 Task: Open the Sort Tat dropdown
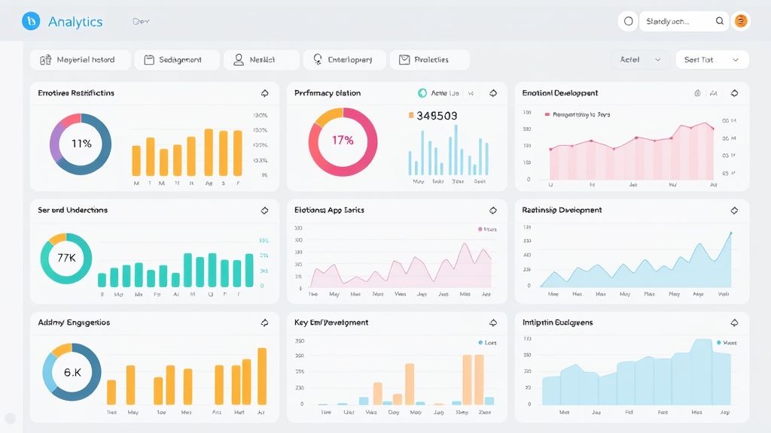pos(711,59)
